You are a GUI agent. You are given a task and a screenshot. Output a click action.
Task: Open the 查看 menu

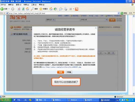(18, 5)
